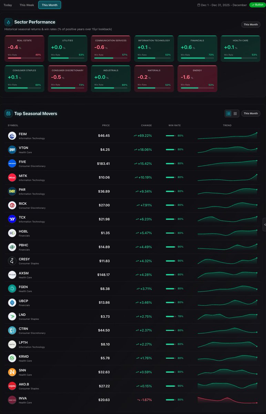The width and height of the screenshot is (266, 414).
Task: Open the Real Estate sector card
Action: pyautogui.click(x=24, y=49)
